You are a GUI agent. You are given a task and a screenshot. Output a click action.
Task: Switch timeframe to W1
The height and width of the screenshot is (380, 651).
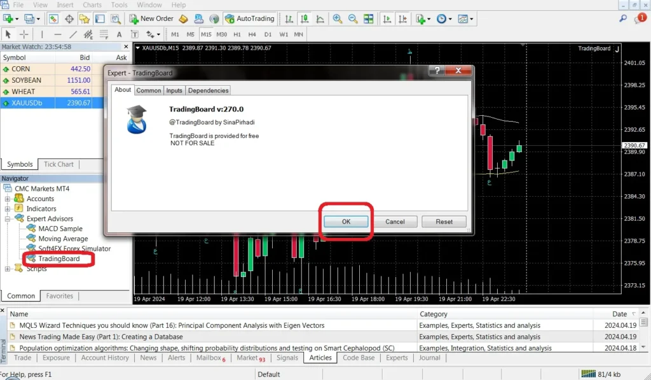point(284,34)
